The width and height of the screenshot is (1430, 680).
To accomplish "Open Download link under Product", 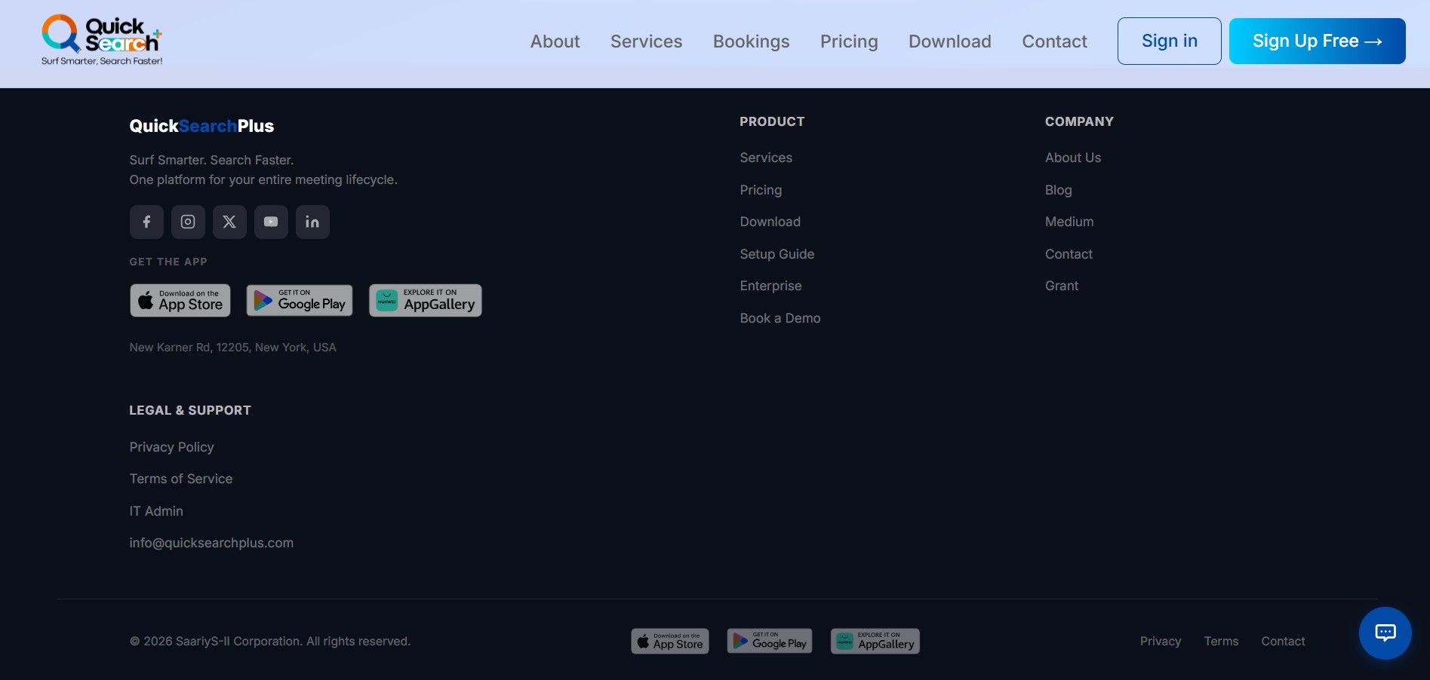I will click(770, 222).
